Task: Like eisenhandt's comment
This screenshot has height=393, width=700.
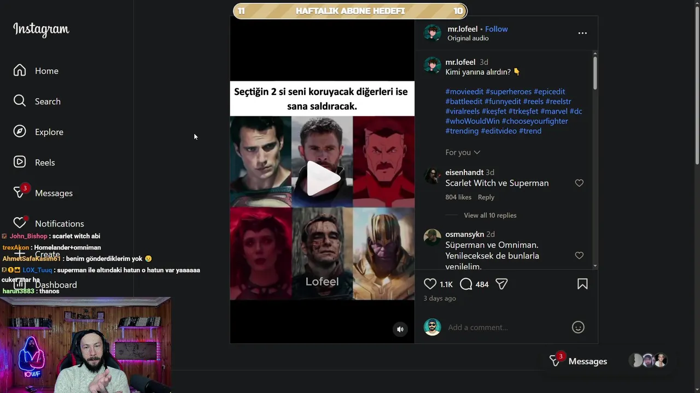Action: click(x=579, y=183)
